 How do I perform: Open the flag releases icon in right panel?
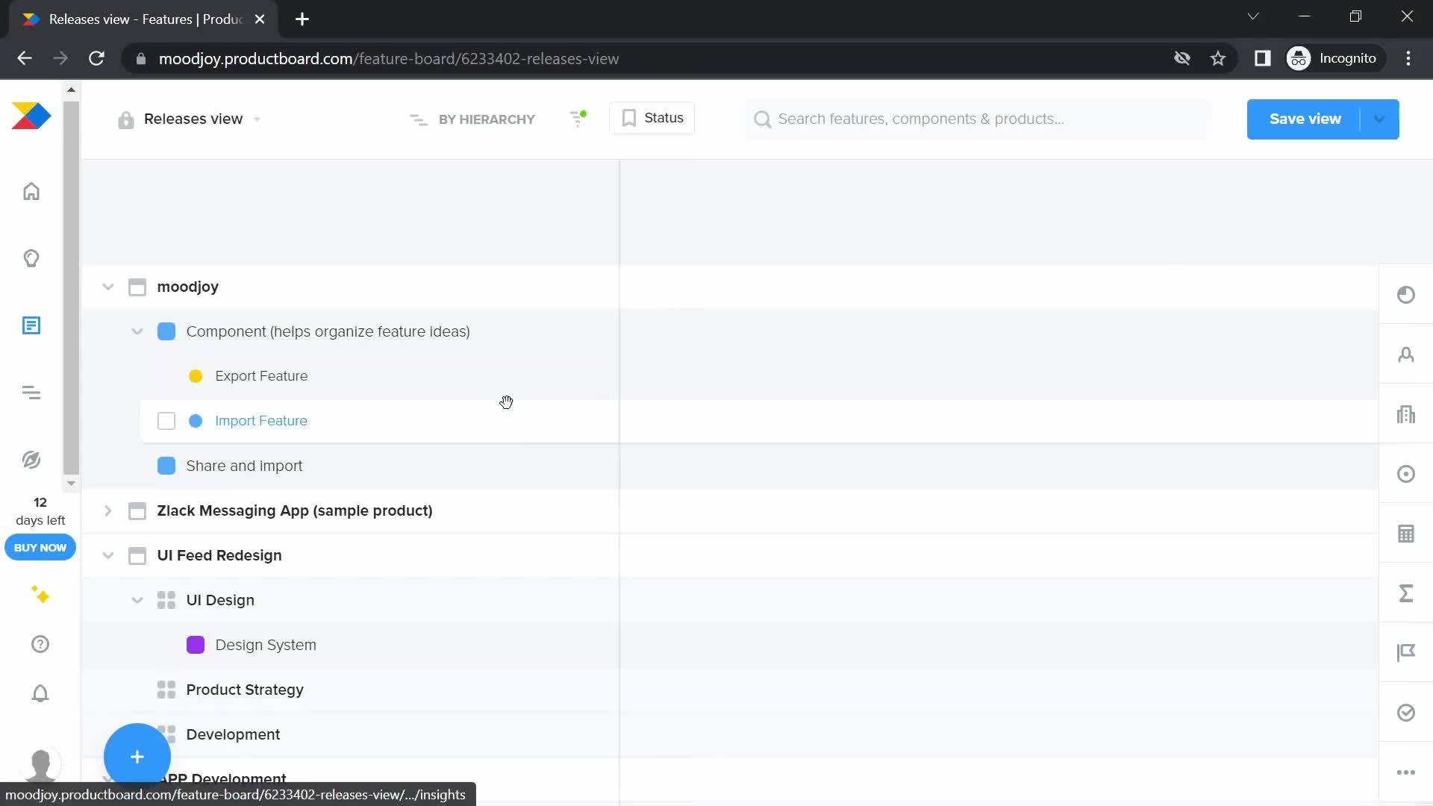pos(1406,653)
